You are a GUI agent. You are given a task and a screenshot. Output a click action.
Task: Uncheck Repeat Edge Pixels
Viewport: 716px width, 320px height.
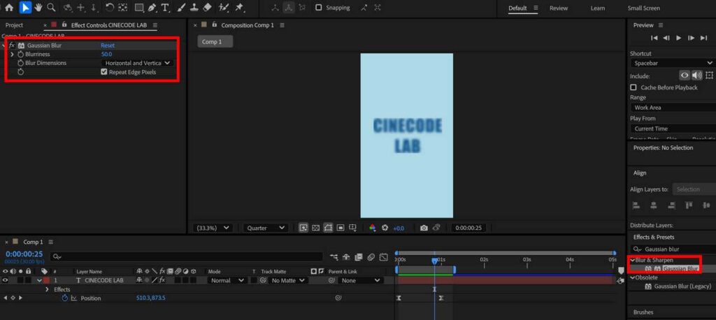[104, 72]
